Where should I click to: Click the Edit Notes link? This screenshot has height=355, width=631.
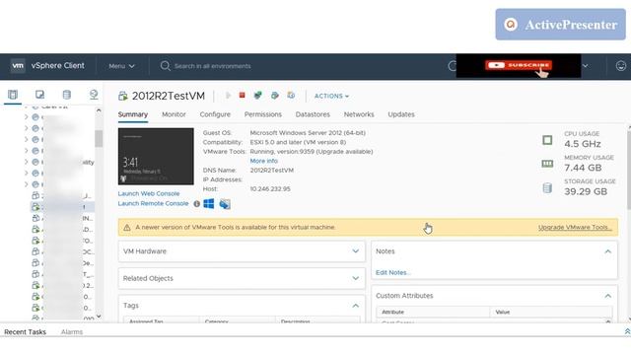(392, 272)
